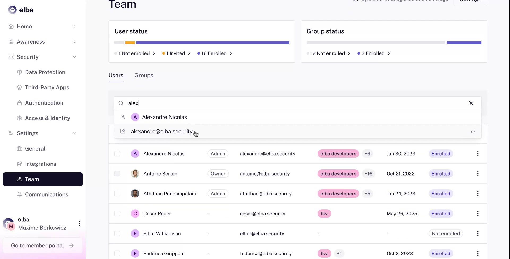Switch to the Groups tab
The width and height of the screenshot is (510, 259).
click(144, 76)
